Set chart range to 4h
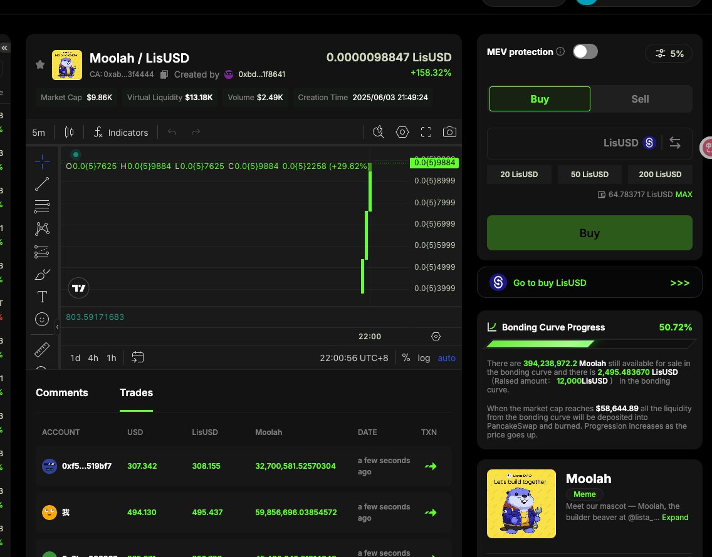This screenshot has height=557, width=712. pos(93,358)
